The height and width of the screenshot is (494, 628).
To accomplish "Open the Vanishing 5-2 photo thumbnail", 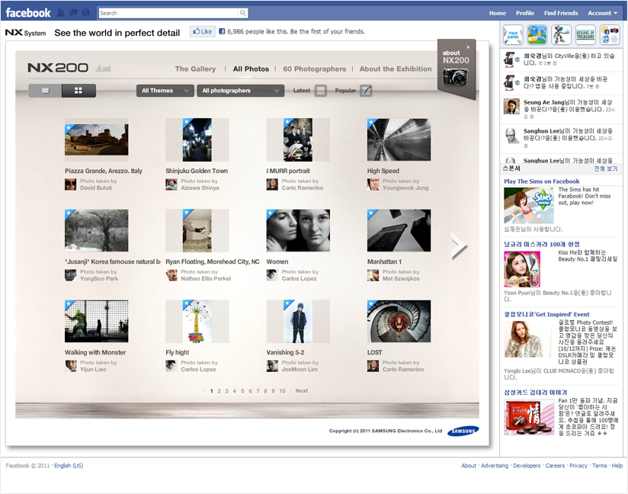I will click(298, 321).
